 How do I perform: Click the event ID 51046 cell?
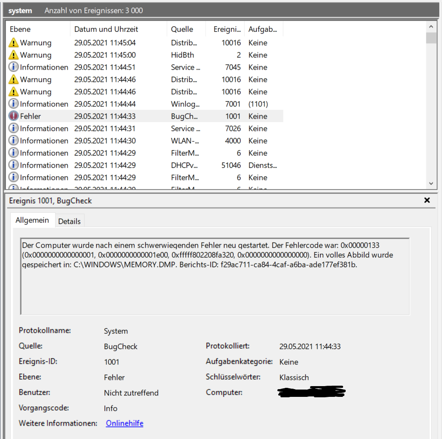231,165
